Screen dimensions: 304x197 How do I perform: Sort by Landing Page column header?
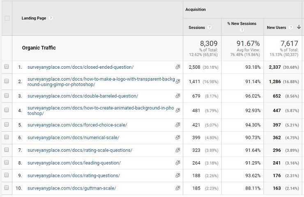click(34, 18)
